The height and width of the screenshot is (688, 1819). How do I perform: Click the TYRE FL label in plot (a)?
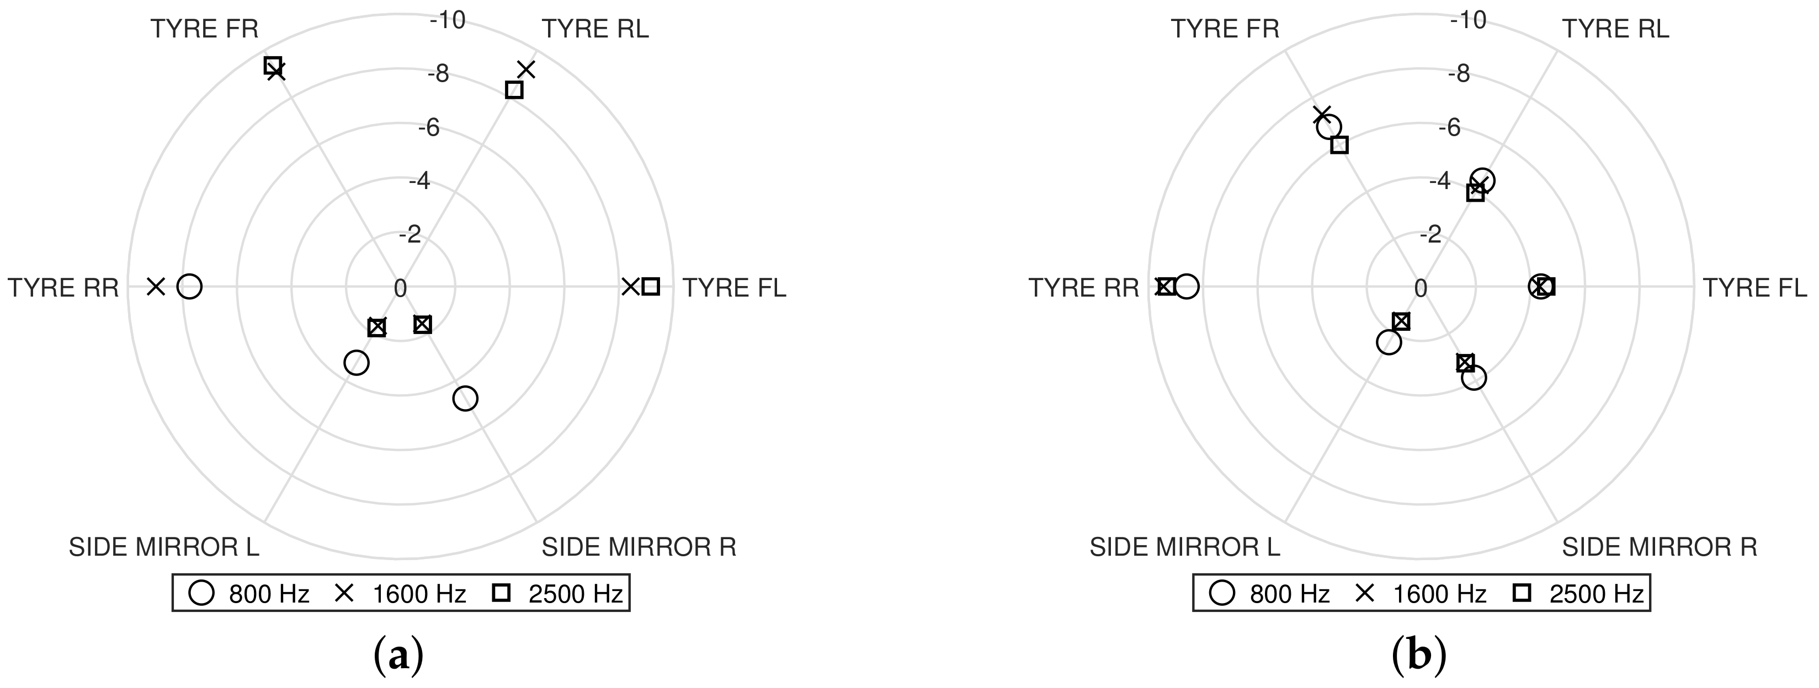(735, 288)
